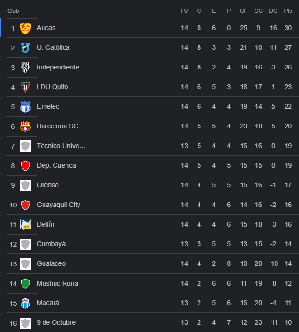Click the Barcelona SC crest icon
The image size is (299, 332).
(x=25, y=126)
